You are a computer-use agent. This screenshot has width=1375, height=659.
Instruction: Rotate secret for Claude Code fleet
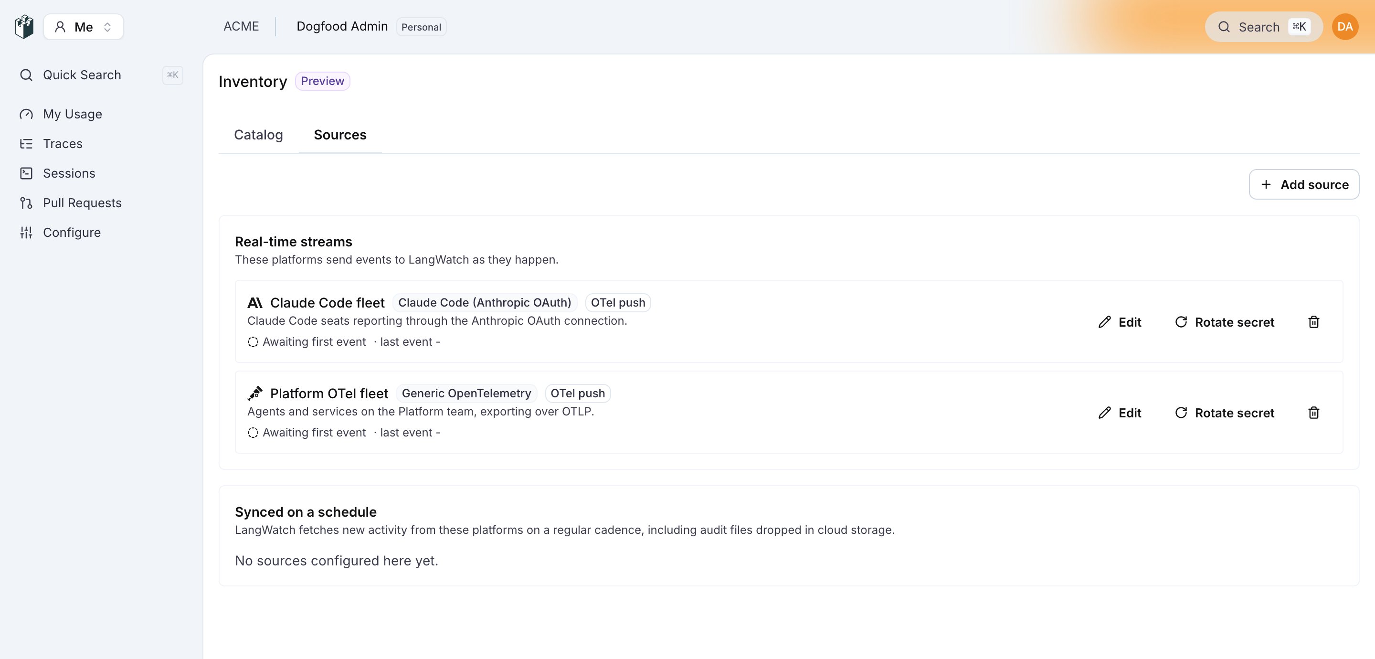click(1225, 322)
